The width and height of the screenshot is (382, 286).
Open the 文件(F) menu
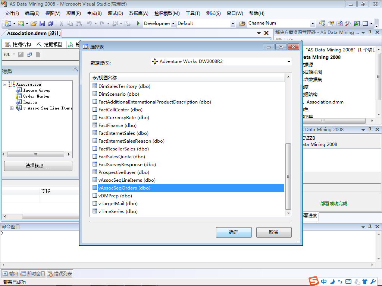12,13
